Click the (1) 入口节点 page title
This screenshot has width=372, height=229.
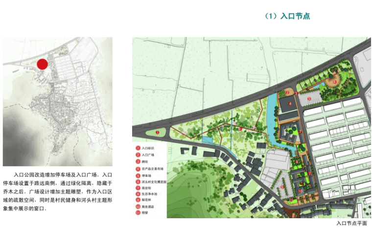287,17
